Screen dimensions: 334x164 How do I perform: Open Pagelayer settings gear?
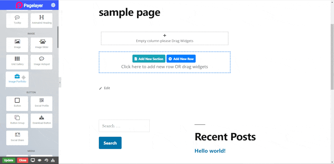coord(53,5)
